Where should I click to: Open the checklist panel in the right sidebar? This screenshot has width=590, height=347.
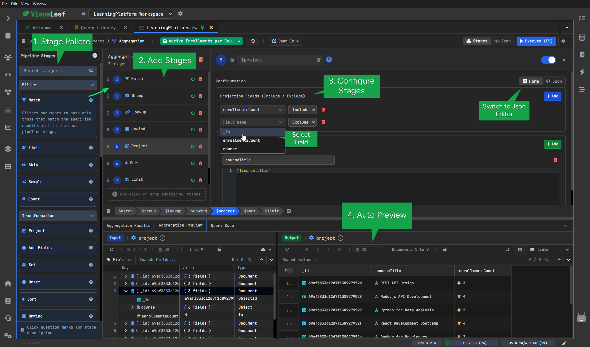pos(582,18)
